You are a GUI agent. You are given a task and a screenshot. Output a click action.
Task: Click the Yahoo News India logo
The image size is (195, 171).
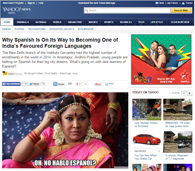pyautogui.click(x=17, y=10)
